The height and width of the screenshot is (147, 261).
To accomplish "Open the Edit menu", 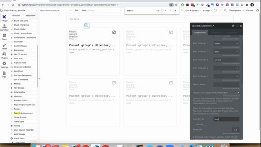I will (77, 10).
